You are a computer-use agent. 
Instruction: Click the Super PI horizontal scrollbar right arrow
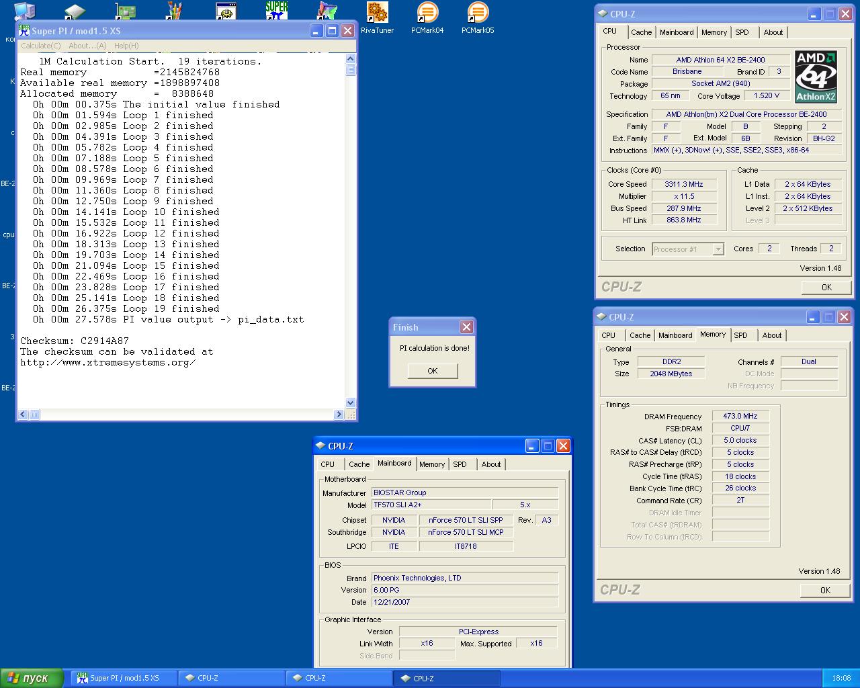point(340,415)
